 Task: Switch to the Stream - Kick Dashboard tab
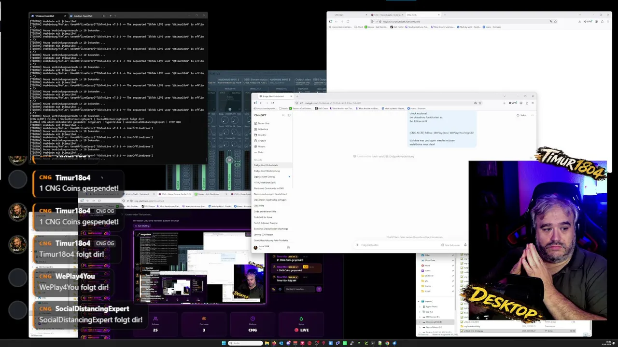click(210, 194)
